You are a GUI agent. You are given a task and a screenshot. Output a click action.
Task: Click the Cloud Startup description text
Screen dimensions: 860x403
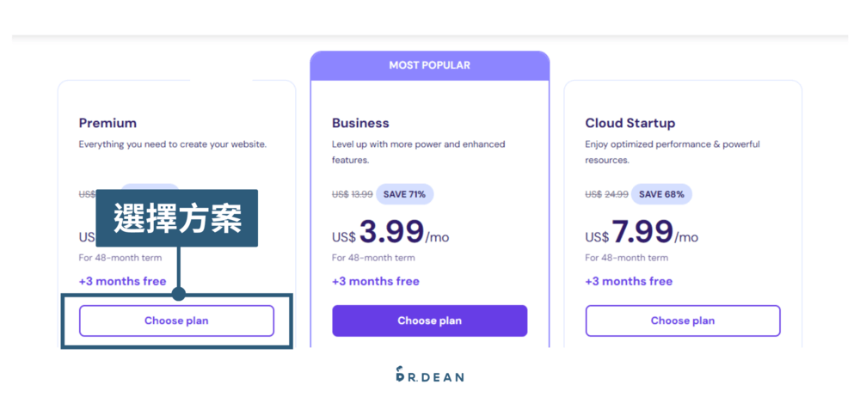tap(672, 152)
